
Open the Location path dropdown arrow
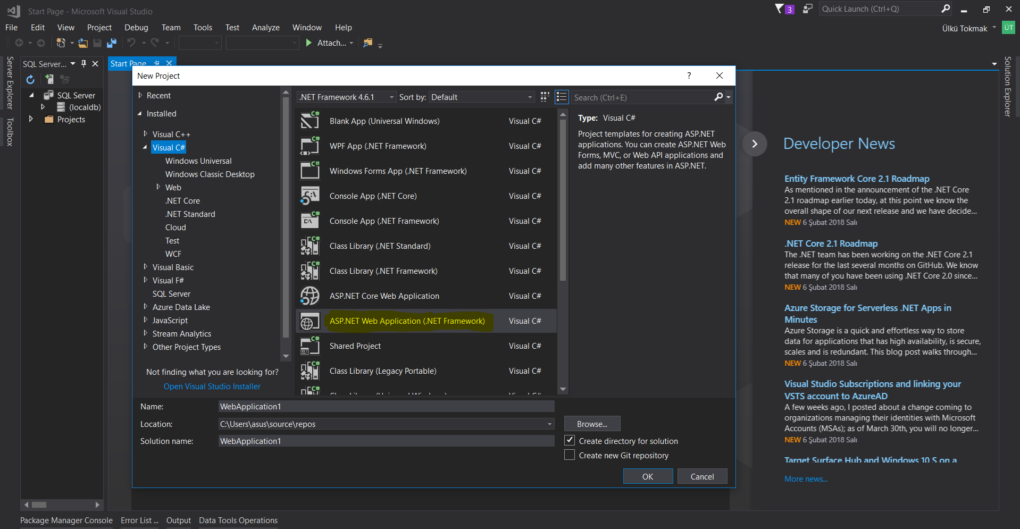(549, 424)
